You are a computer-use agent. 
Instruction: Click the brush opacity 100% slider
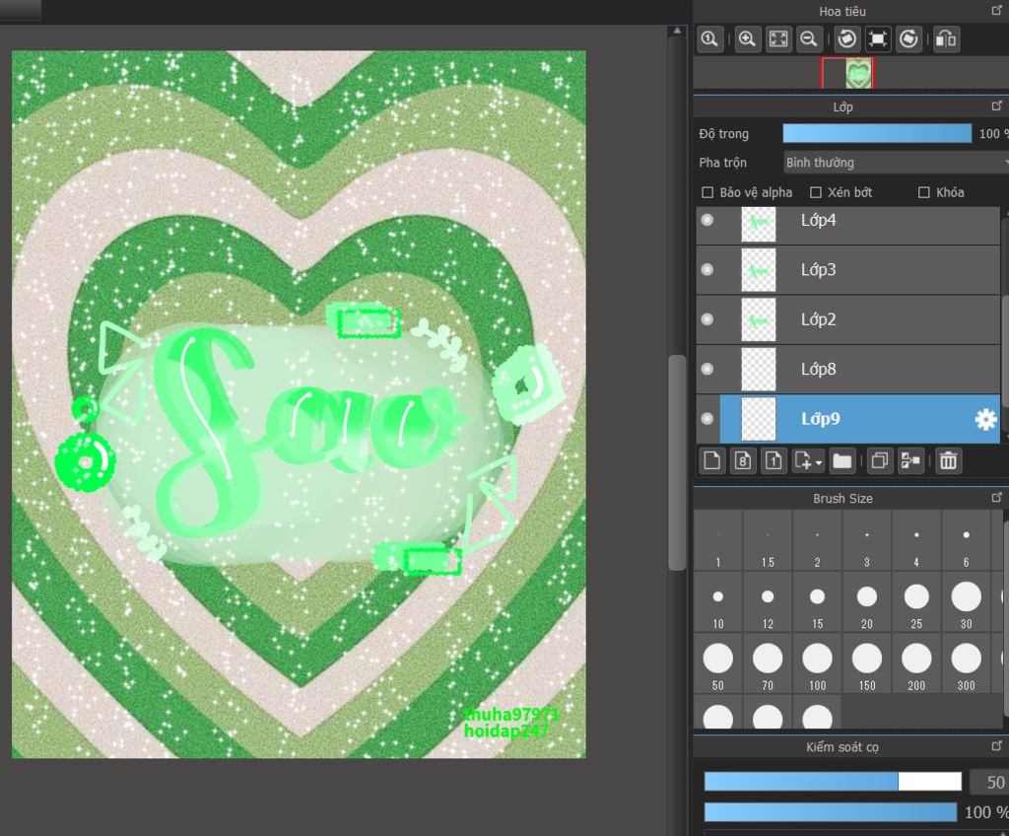830,812
